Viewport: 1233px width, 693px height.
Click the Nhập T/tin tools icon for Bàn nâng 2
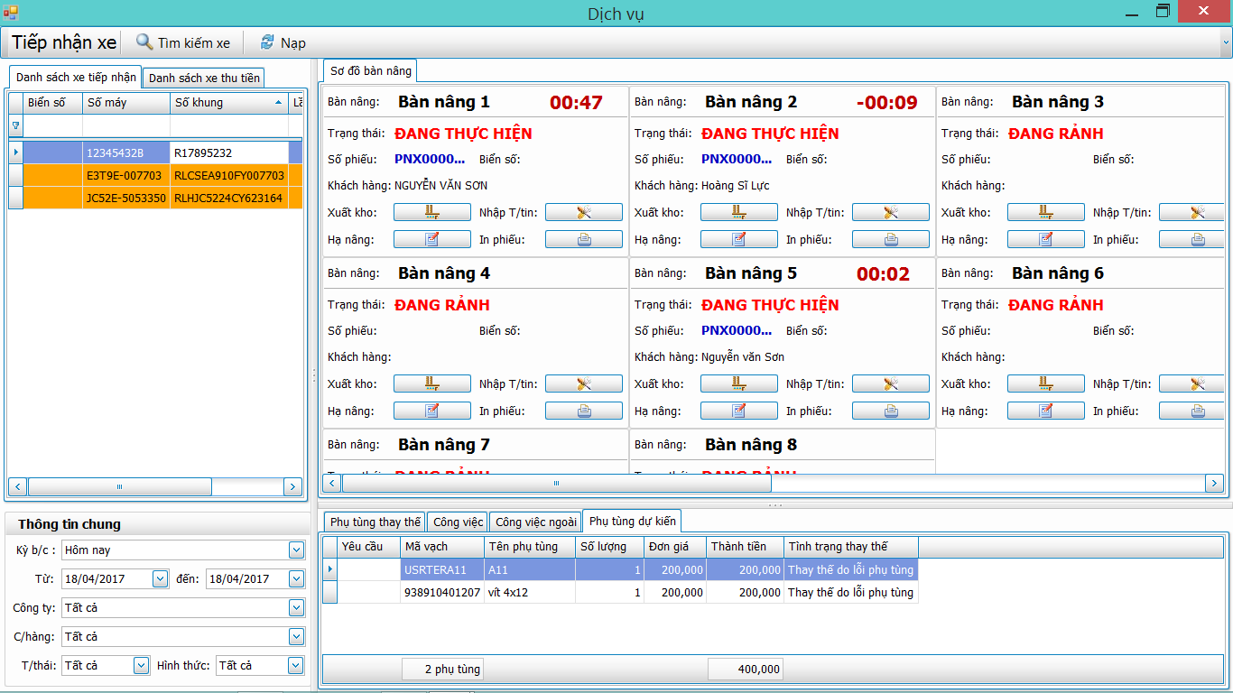891,213
